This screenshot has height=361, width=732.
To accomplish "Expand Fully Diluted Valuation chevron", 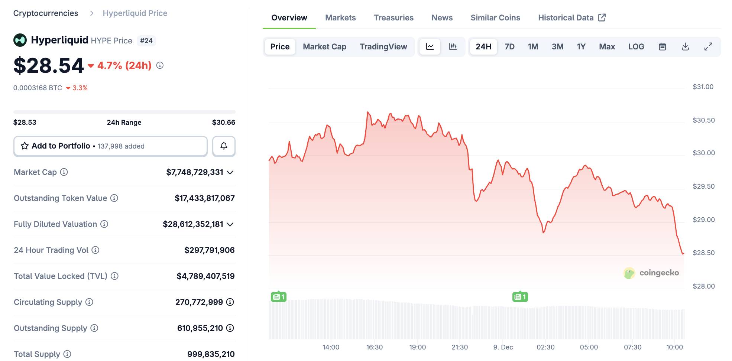I will pyautogui.click(x=230, y=224).
